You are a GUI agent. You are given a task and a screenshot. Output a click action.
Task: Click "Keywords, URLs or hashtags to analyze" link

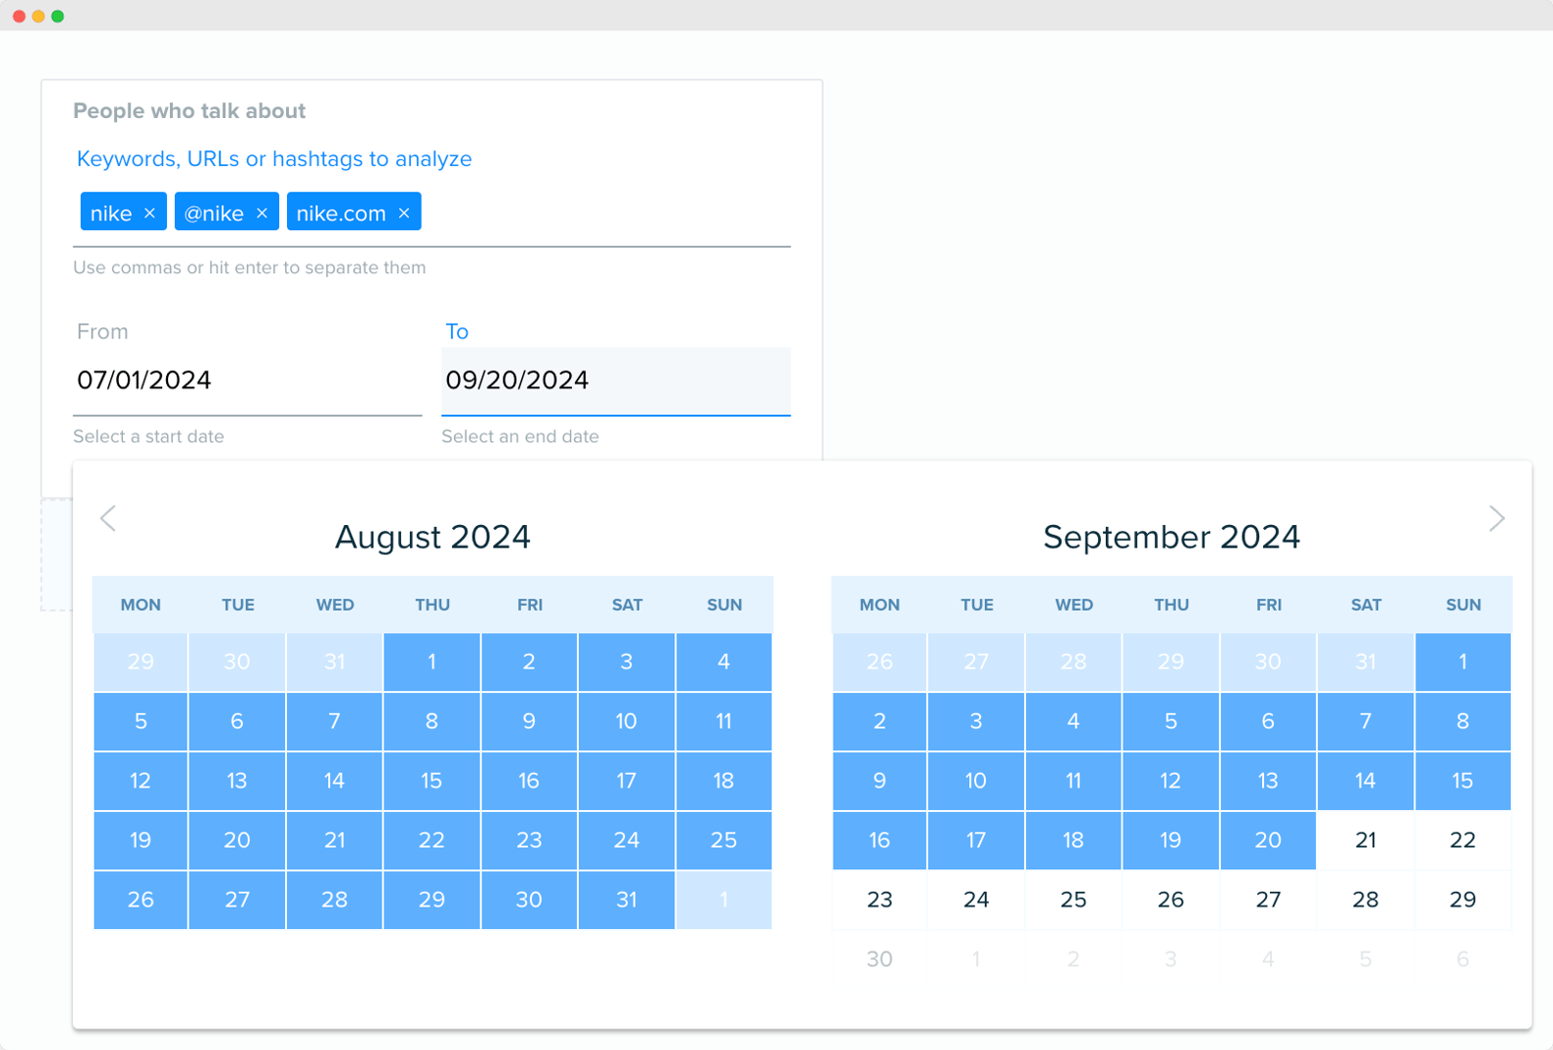tap(274, 158)
